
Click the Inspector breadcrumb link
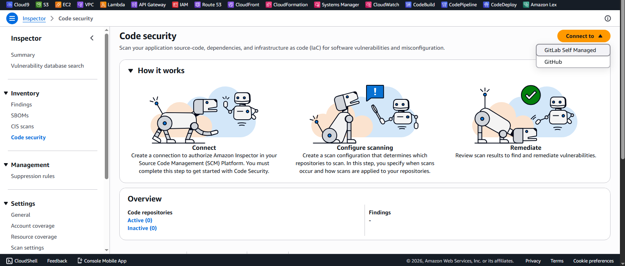(x=34, y=18)
